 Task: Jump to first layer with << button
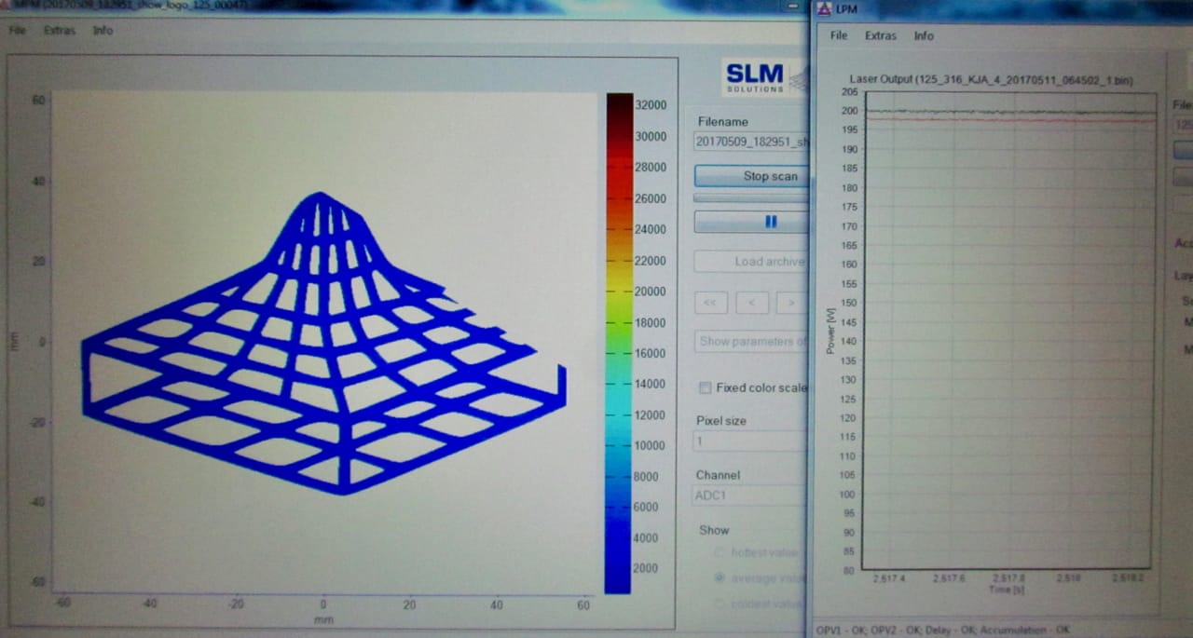(710, 303)
